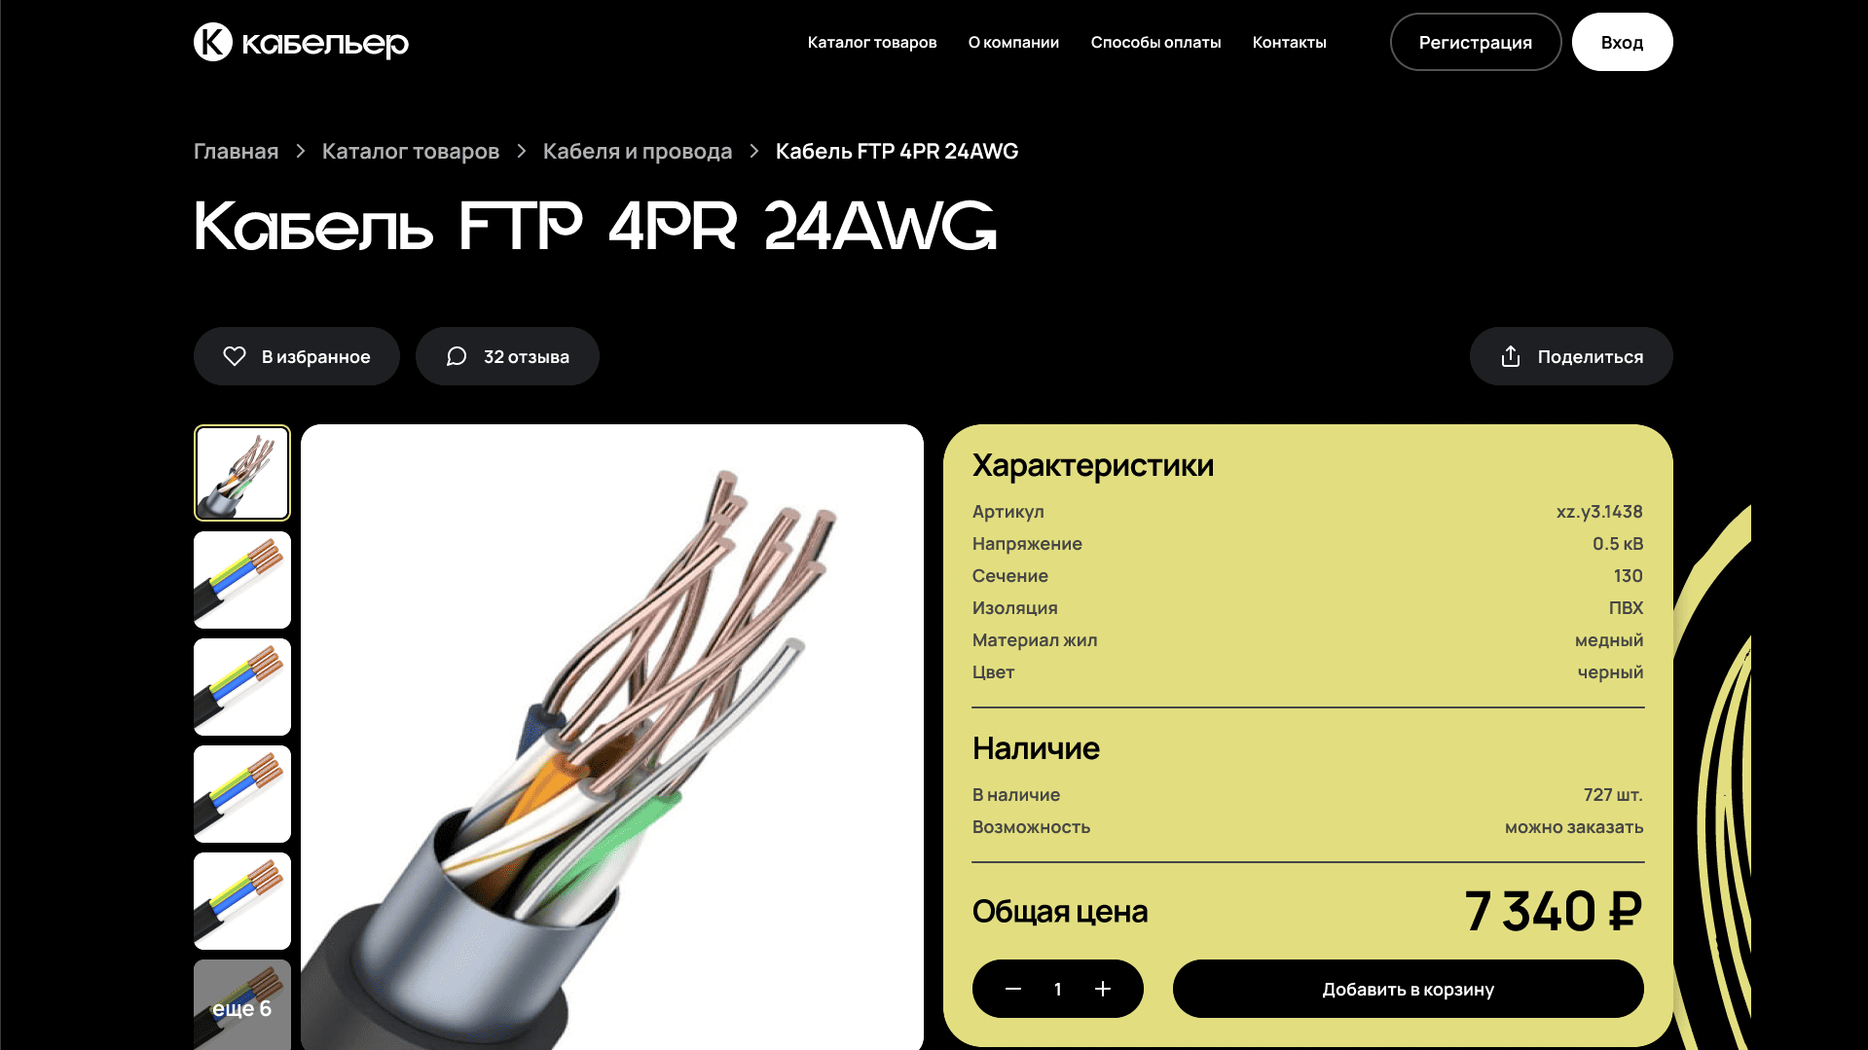Viewport: 1868px width, 1050px height.
Task: Click chevron arrow after Главная breadcrumb
Action: click(301, 151)
